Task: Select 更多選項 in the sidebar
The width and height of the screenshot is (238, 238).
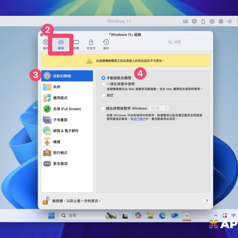Action: click(x=60, y=163)
